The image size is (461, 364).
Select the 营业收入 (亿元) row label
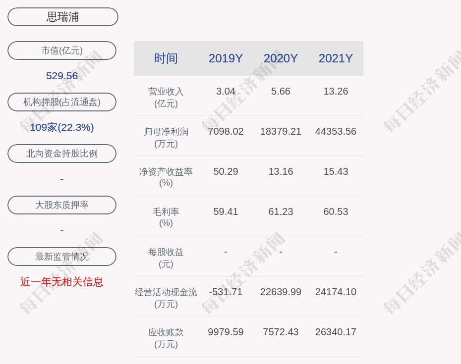(x=166, y=98)
